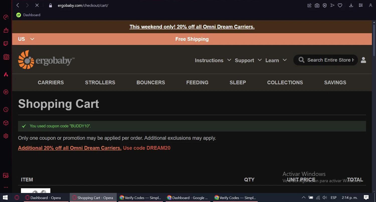Open the ad blocker shield icon
The width and height of the screenshot is (376, 202).
tap(325, 5)
